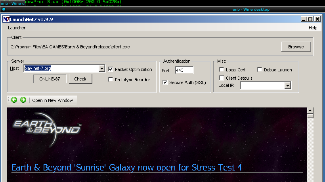325x182 pixels.
Task: Click the N7 LaunchNet7 title bar icon
Action: (6, 19)
